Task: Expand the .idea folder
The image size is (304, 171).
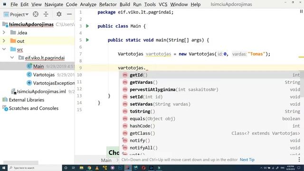Action: tap(4, 32)
